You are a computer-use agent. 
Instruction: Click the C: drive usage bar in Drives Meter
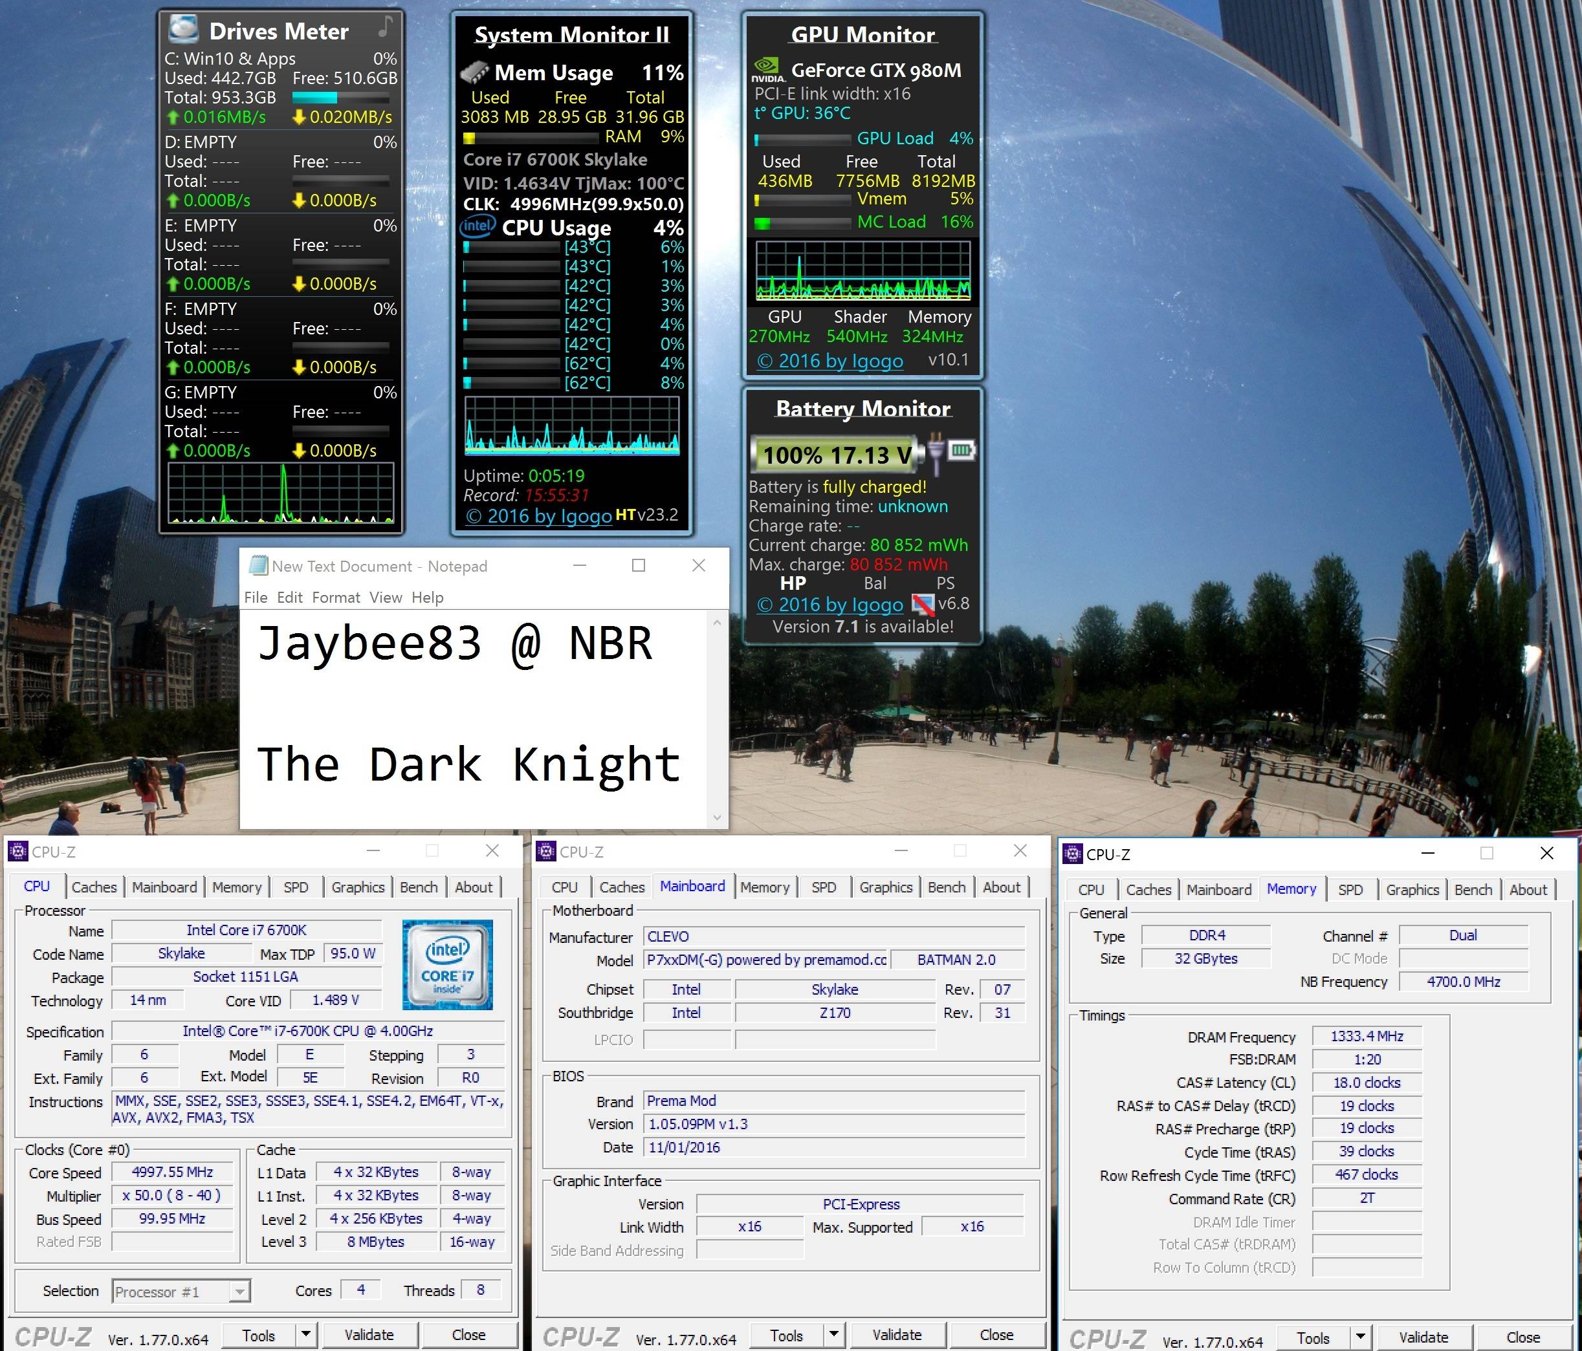340,98
